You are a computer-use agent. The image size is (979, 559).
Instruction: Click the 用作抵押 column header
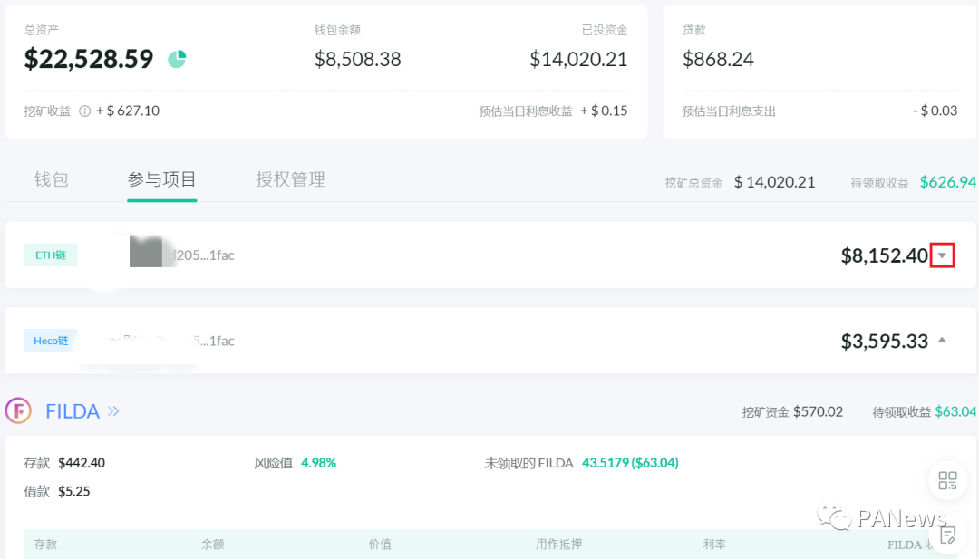click(x=559, y=544)
